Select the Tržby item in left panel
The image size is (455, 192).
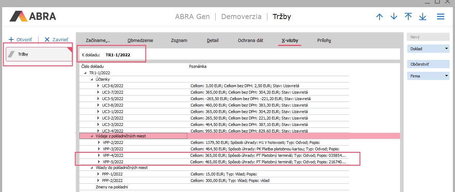(x=39, y=55)
